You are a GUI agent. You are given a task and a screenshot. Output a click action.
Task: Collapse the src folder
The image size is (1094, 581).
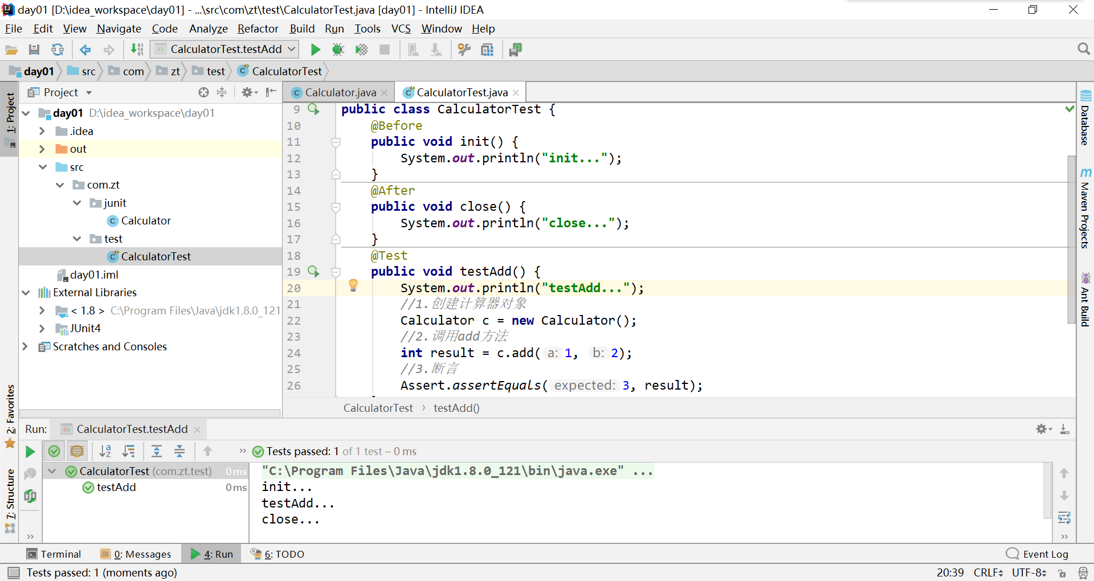coord(43,167)
